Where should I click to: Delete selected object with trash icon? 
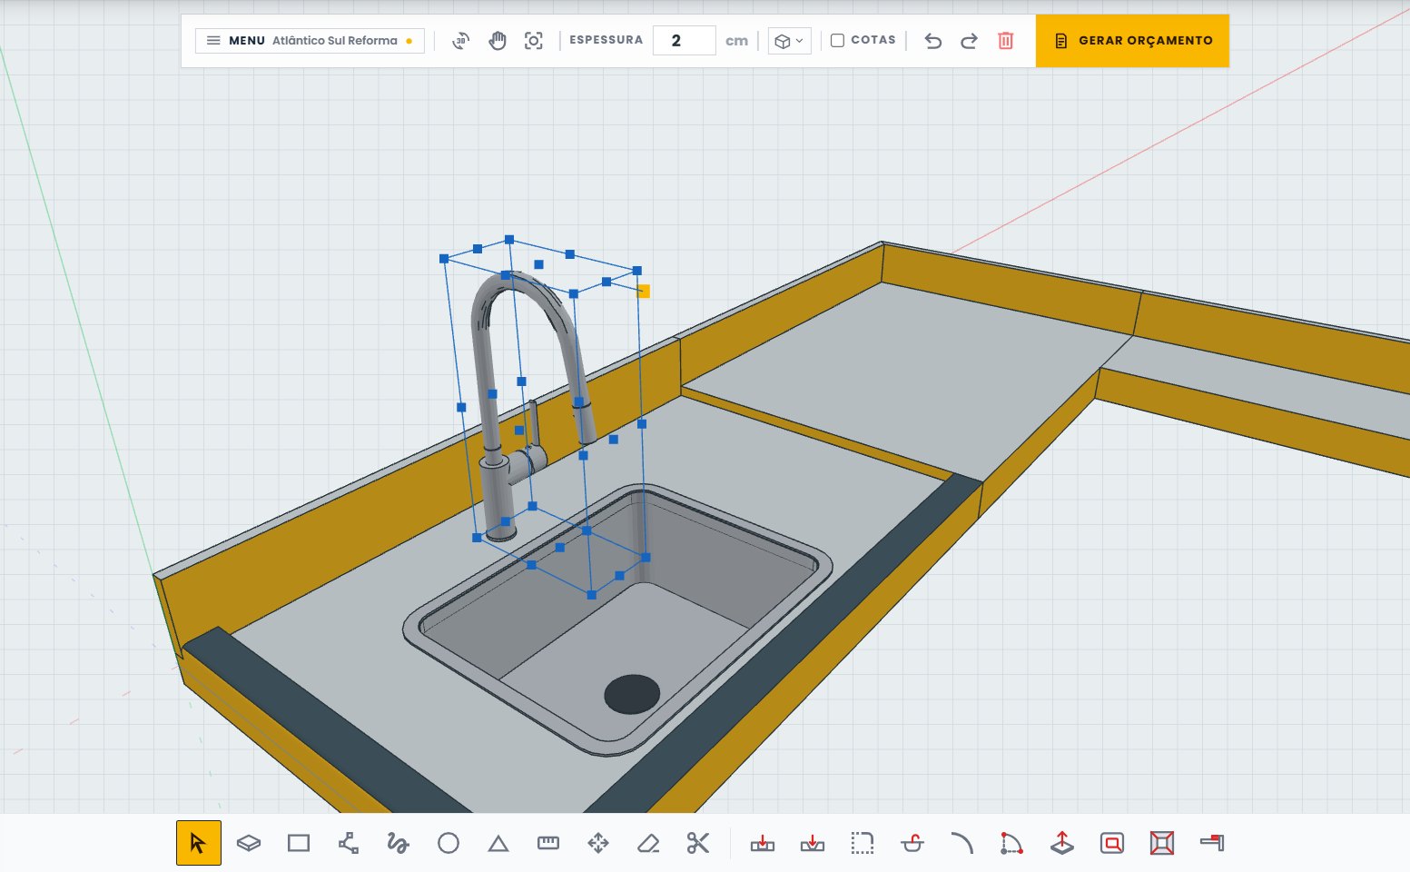[x=1005, y=41]
